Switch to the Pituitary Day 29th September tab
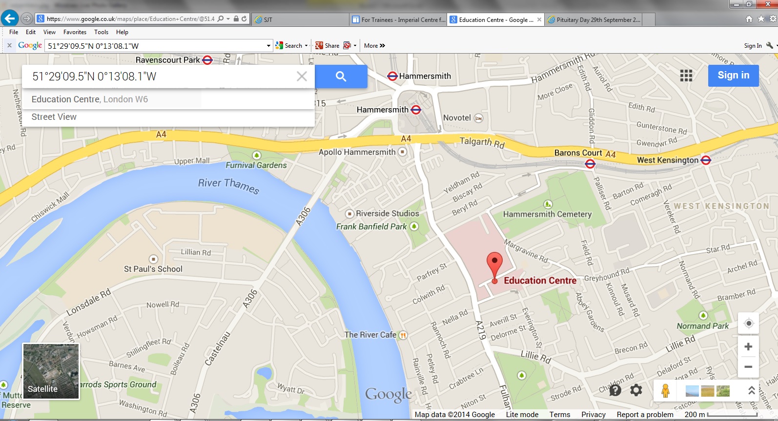Viewport: 778px width, 421px height. (x=594, y=20)
